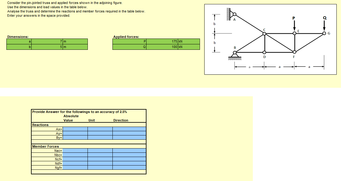Image resolution: width=344 pixels, height=181 pixels.
Task: Select the By absolute value cell
Action: 75,138
